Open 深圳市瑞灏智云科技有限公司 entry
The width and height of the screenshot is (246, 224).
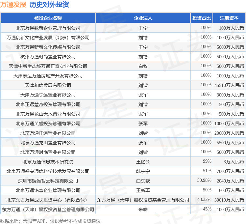[48, 181]
